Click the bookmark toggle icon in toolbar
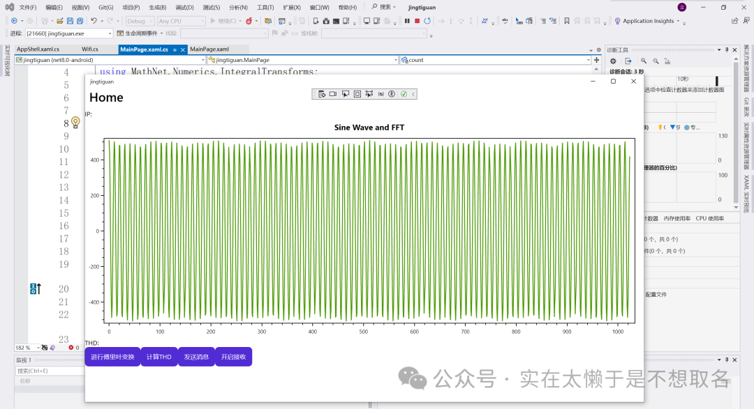This screenshot has width=754, height=409. coord(567,21)
